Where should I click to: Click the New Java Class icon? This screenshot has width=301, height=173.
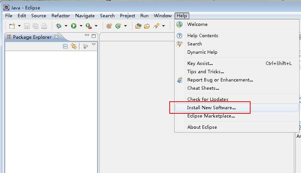click(x=118, y=26)
